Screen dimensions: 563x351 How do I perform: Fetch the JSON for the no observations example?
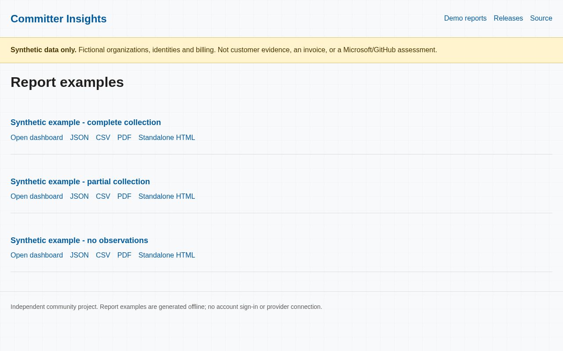point(79,255)
